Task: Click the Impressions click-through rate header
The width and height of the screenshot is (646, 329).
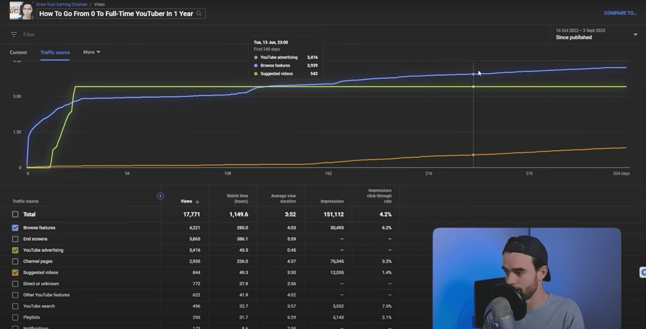Action: pos(379,196)
